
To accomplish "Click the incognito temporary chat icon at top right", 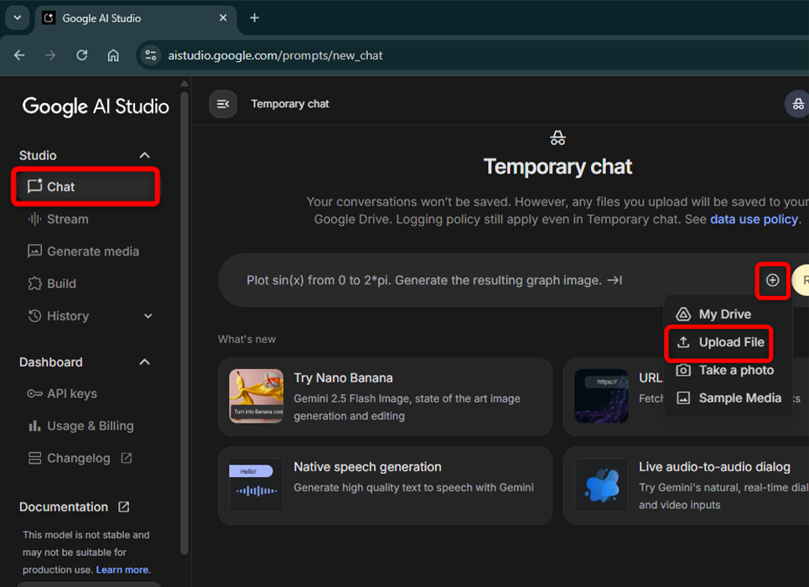I will [x=796, y=104].
